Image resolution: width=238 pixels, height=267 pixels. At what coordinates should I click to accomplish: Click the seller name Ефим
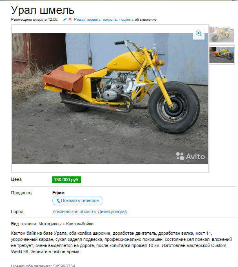tap(58, 193)
